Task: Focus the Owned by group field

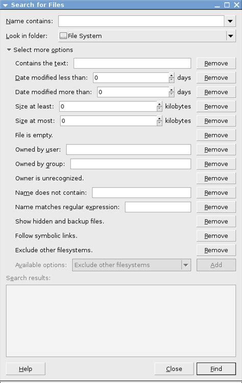Action: tap(131, 164)
